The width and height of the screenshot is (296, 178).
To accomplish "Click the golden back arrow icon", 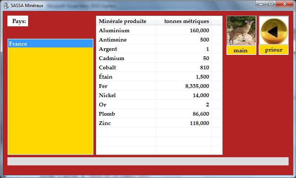I will 273,31.
